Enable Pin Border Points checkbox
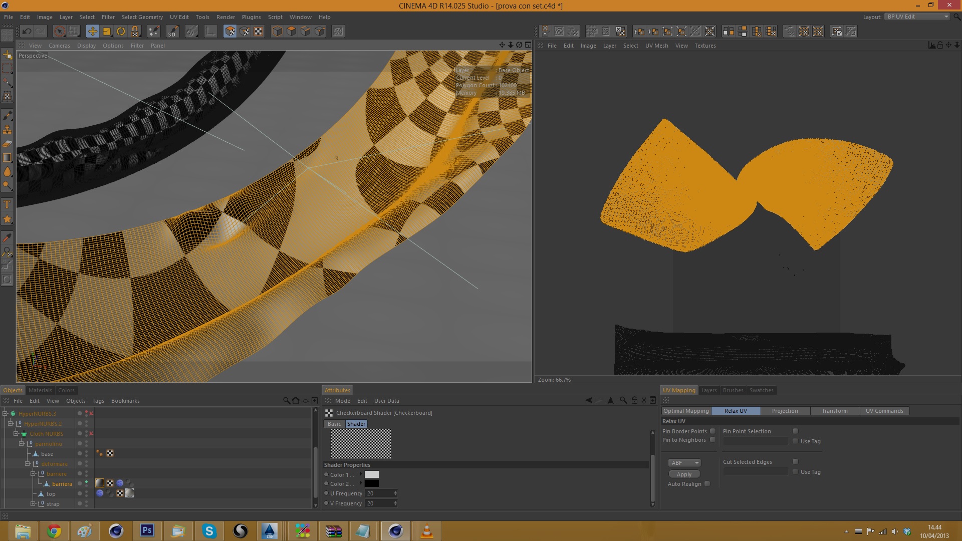The image size is (962, 541). tap(712, 431)
